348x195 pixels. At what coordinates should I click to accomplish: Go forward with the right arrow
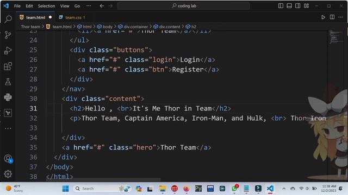coord(110,6)
